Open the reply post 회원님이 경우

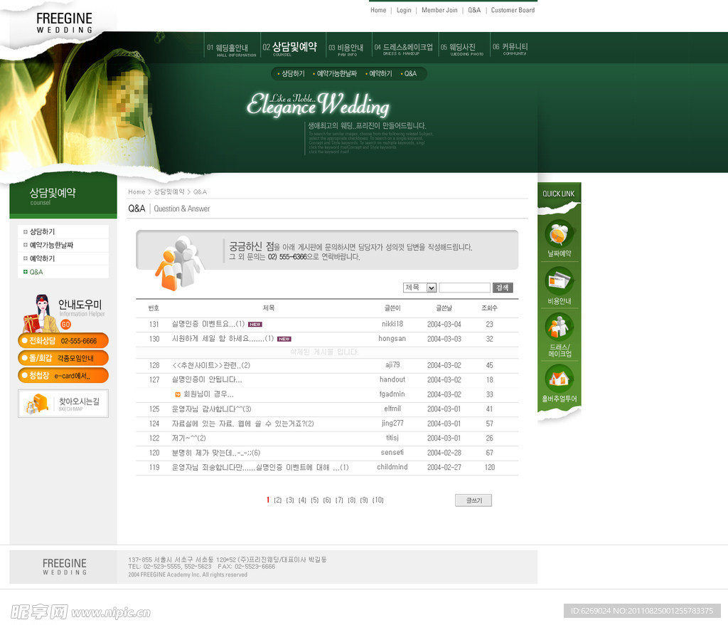(208, 394)
